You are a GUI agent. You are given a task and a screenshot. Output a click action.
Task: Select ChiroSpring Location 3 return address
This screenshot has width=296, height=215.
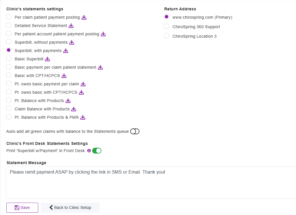(167, 36)
